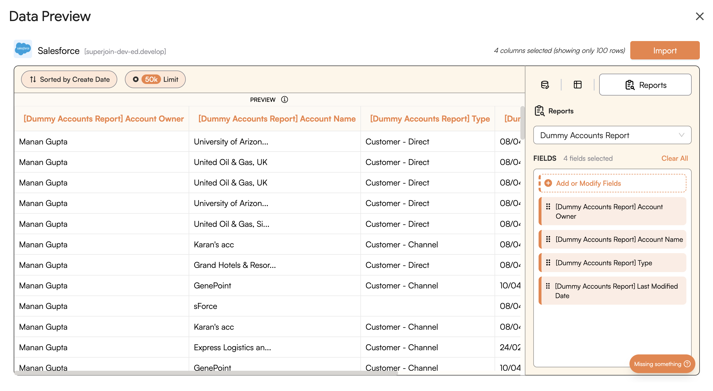Click plus icon in Add or Modify Fields
The image size is (713, 391).
tap(548, 183)
